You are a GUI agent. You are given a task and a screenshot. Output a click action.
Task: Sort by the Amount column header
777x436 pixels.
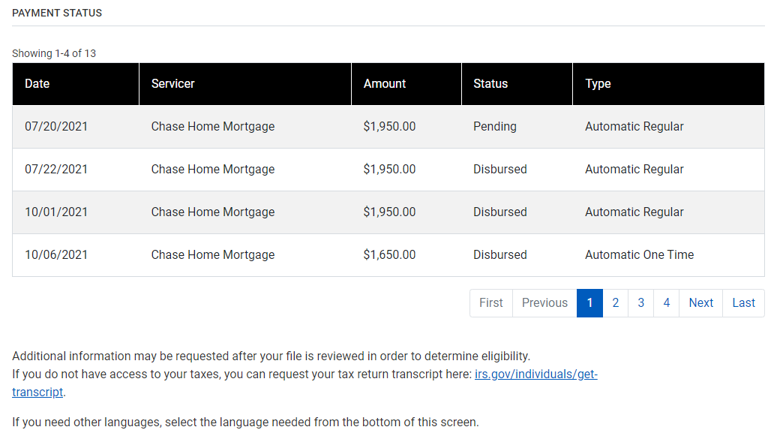coord(385,83)
